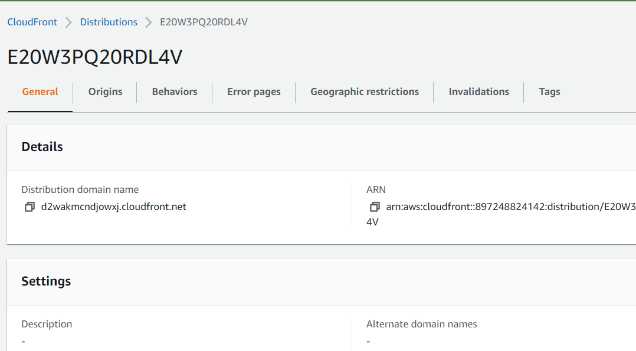Click the E20W3PQ20RDL4V page title
The width and height of the screenshot is (636, 351).
(x=95, y=57)
